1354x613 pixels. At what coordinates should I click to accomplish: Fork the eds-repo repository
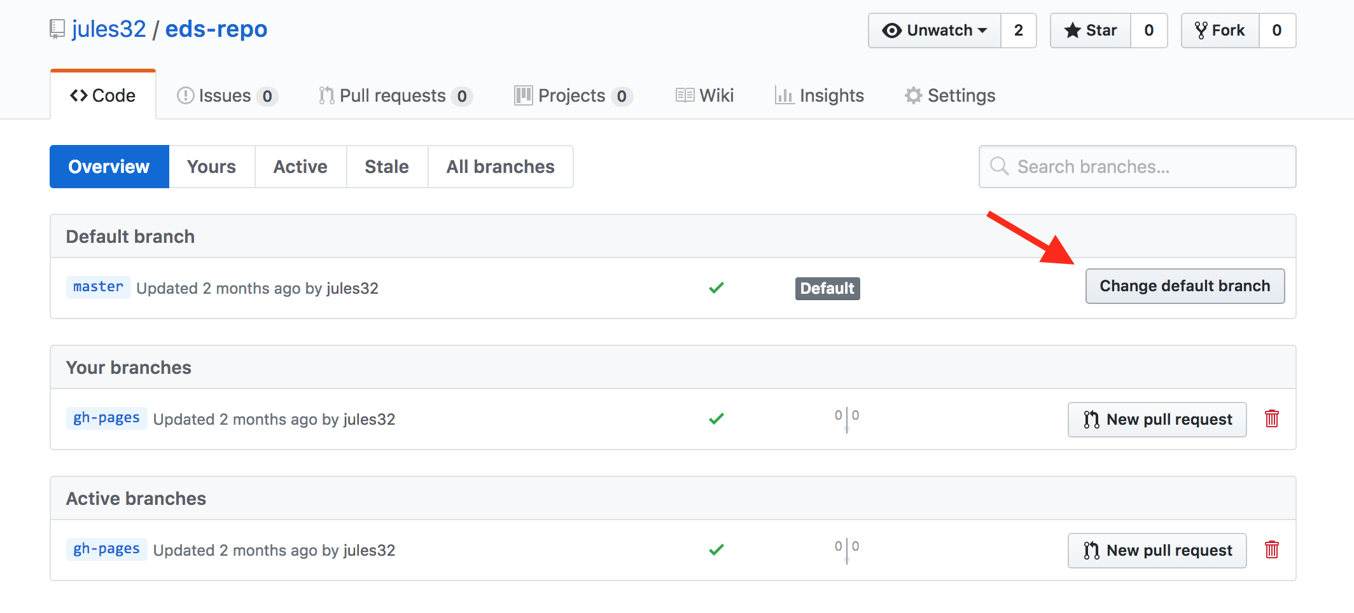tap(1220, 31)
